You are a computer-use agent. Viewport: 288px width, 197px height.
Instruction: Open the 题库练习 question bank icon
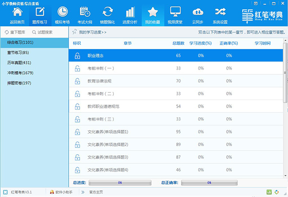coord(40,13)
